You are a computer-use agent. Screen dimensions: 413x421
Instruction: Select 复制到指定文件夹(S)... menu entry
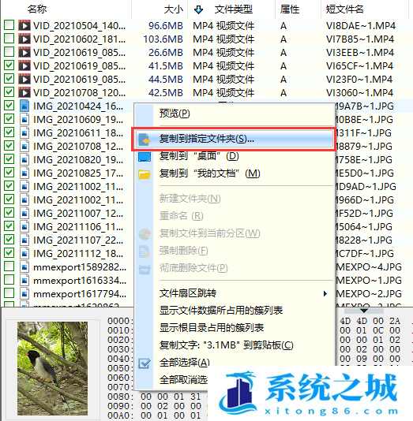[235, 139]
